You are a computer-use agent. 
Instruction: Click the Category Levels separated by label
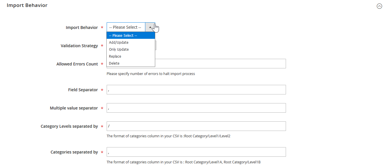[x=69, y=126]
